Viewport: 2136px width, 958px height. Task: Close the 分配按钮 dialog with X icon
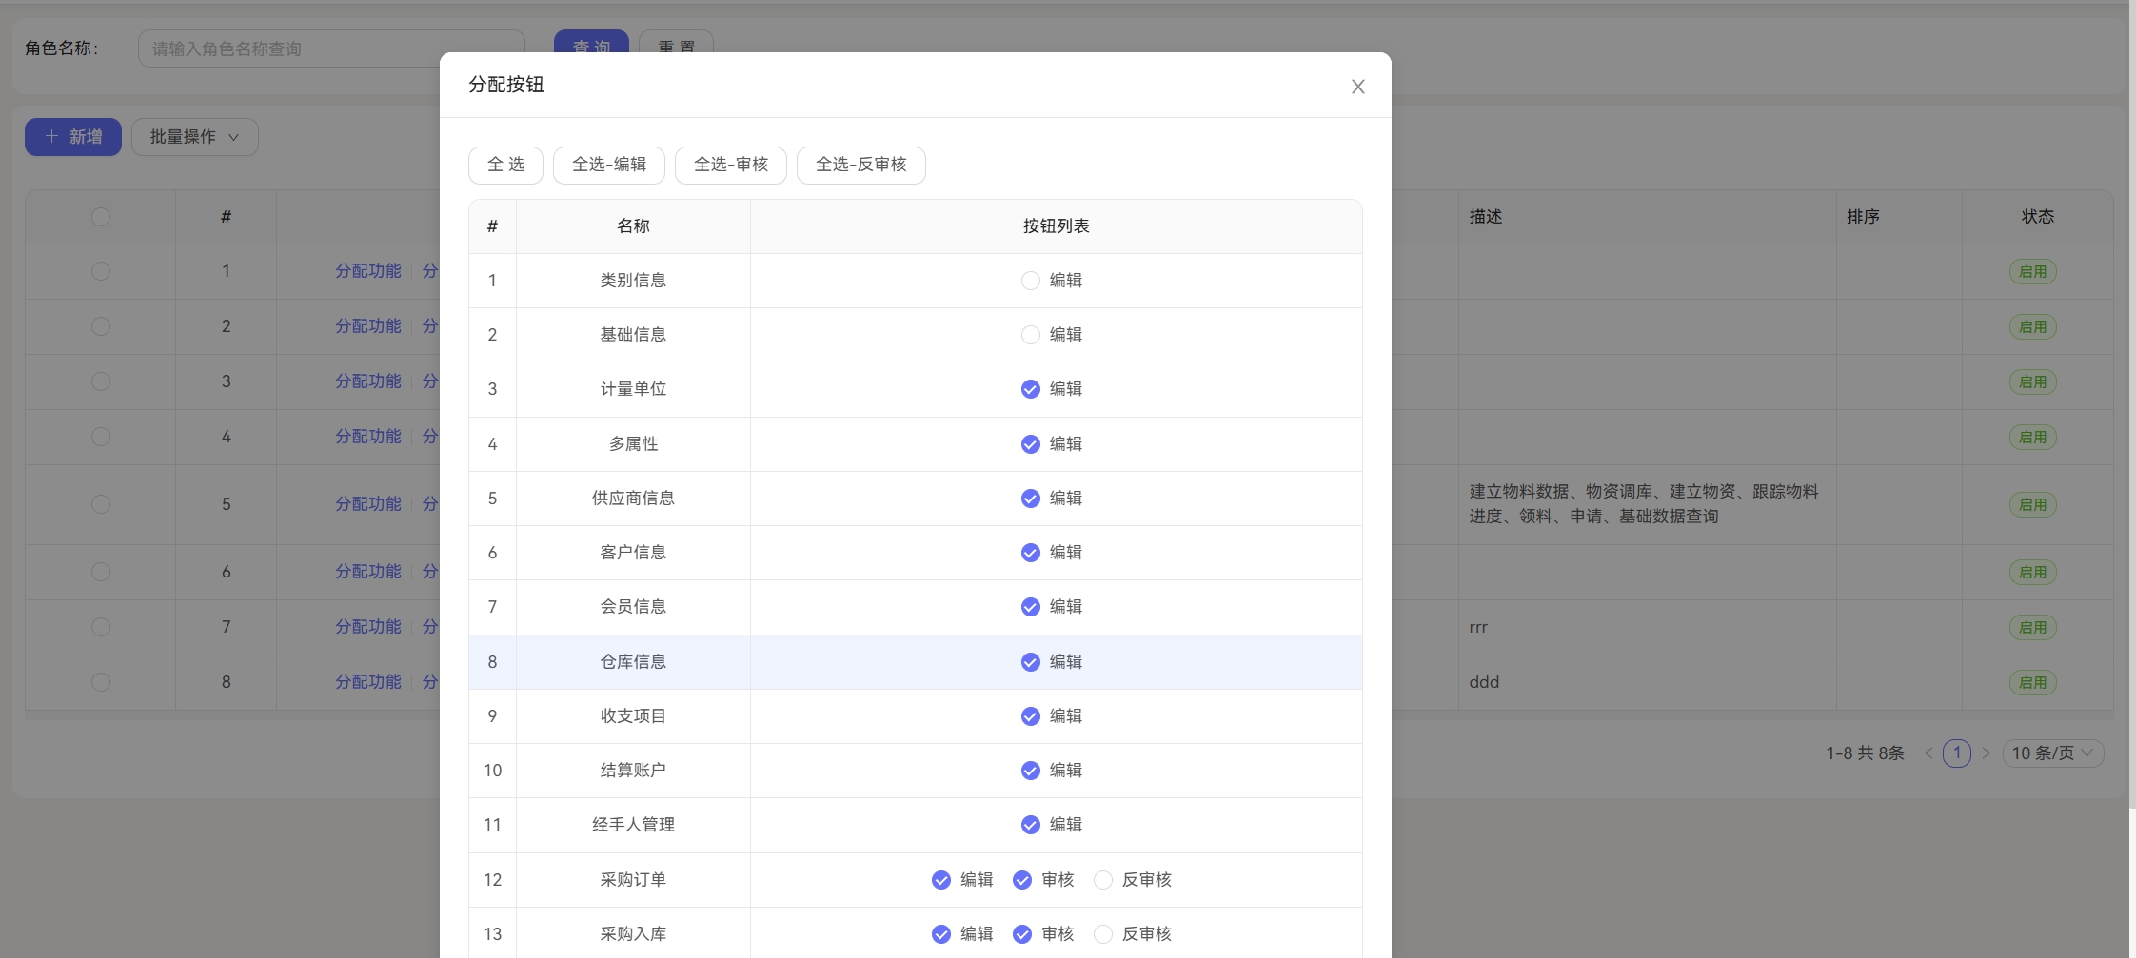click(x=1357, y=87)
